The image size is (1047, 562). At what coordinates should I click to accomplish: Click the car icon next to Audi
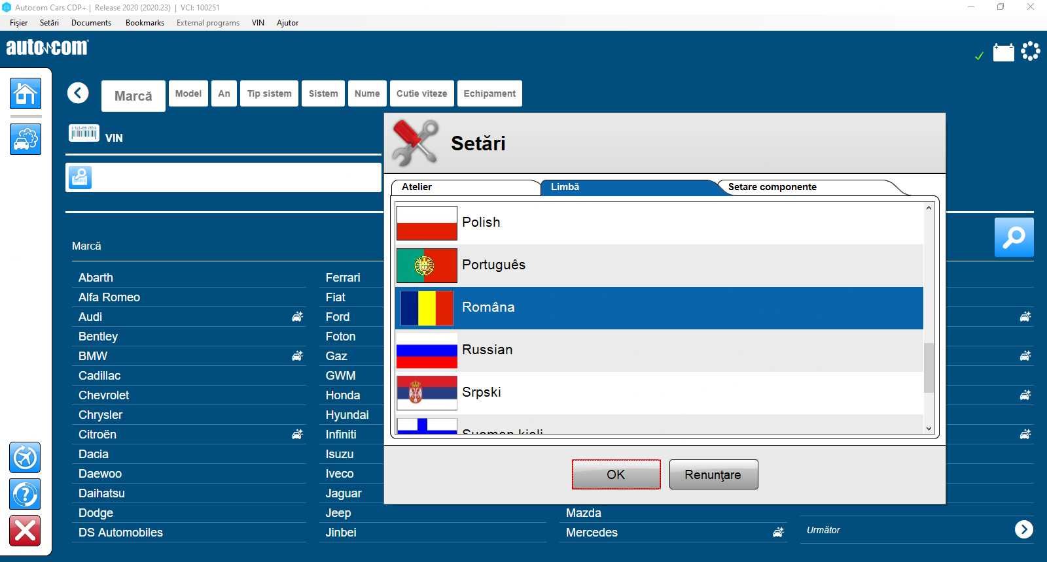[x=298, y=316]
